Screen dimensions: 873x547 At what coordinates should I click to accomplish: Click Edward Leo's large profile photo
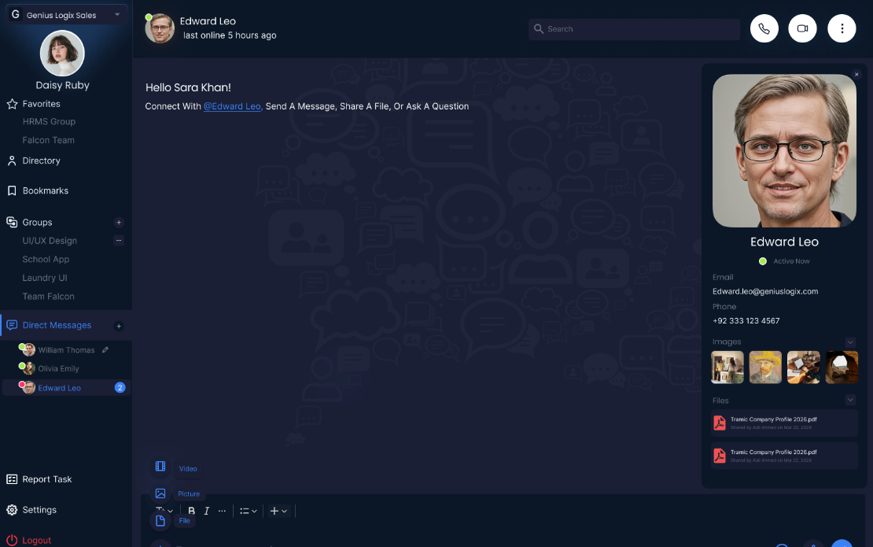click(x=784, y=151)
